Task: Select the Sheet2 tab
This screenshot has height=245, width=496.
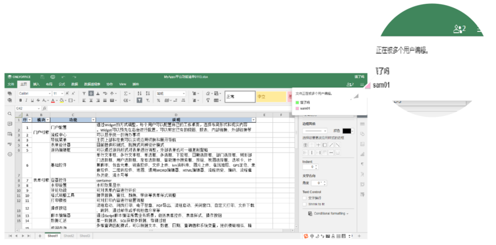Action: (x=69, y=236)
